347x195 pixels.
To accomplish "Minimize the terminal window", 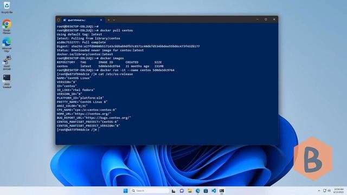I will tap(258, 19).
